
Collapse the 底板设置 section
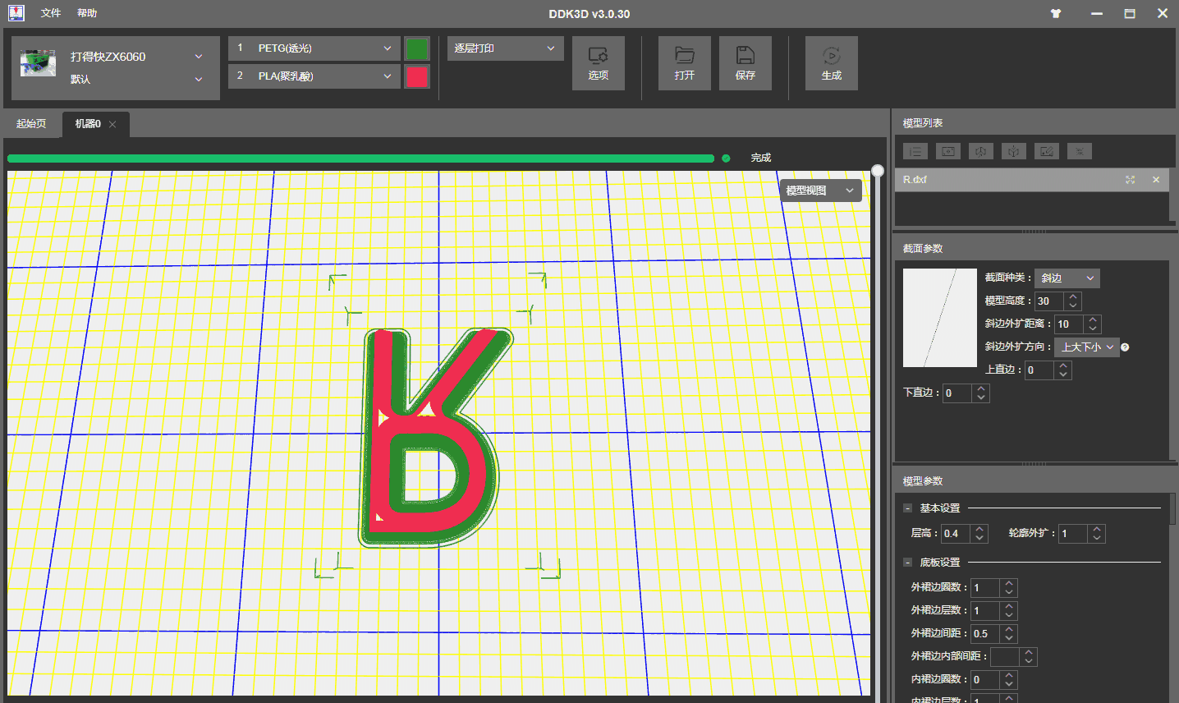(x=907, y=563)
